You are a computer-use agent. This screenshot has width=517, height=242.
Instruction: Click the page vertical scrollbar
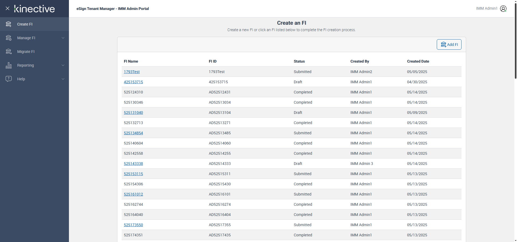click(x=515, y=40)
